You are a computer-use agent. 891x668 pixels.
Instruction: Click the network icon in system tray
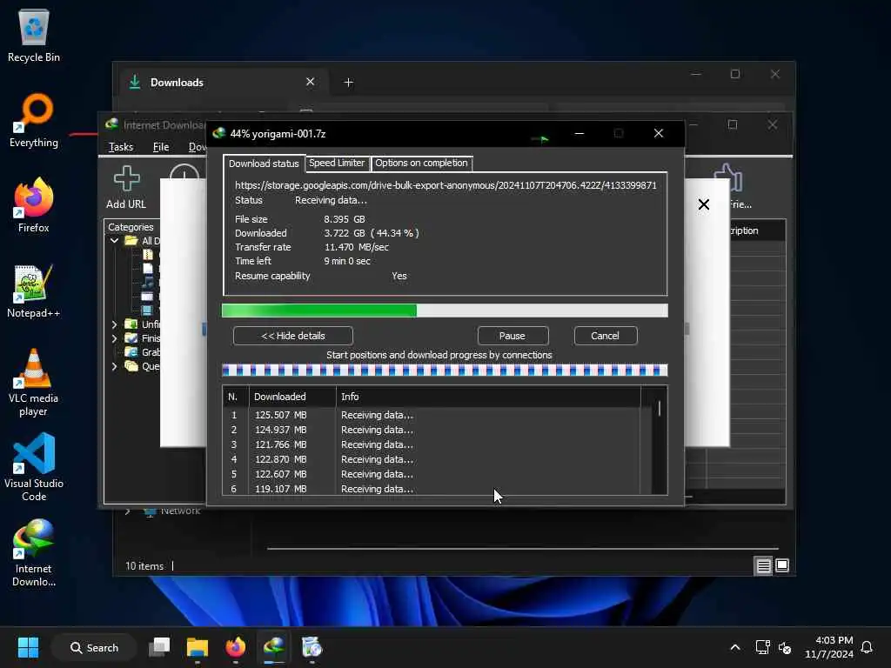pos(762,647)
